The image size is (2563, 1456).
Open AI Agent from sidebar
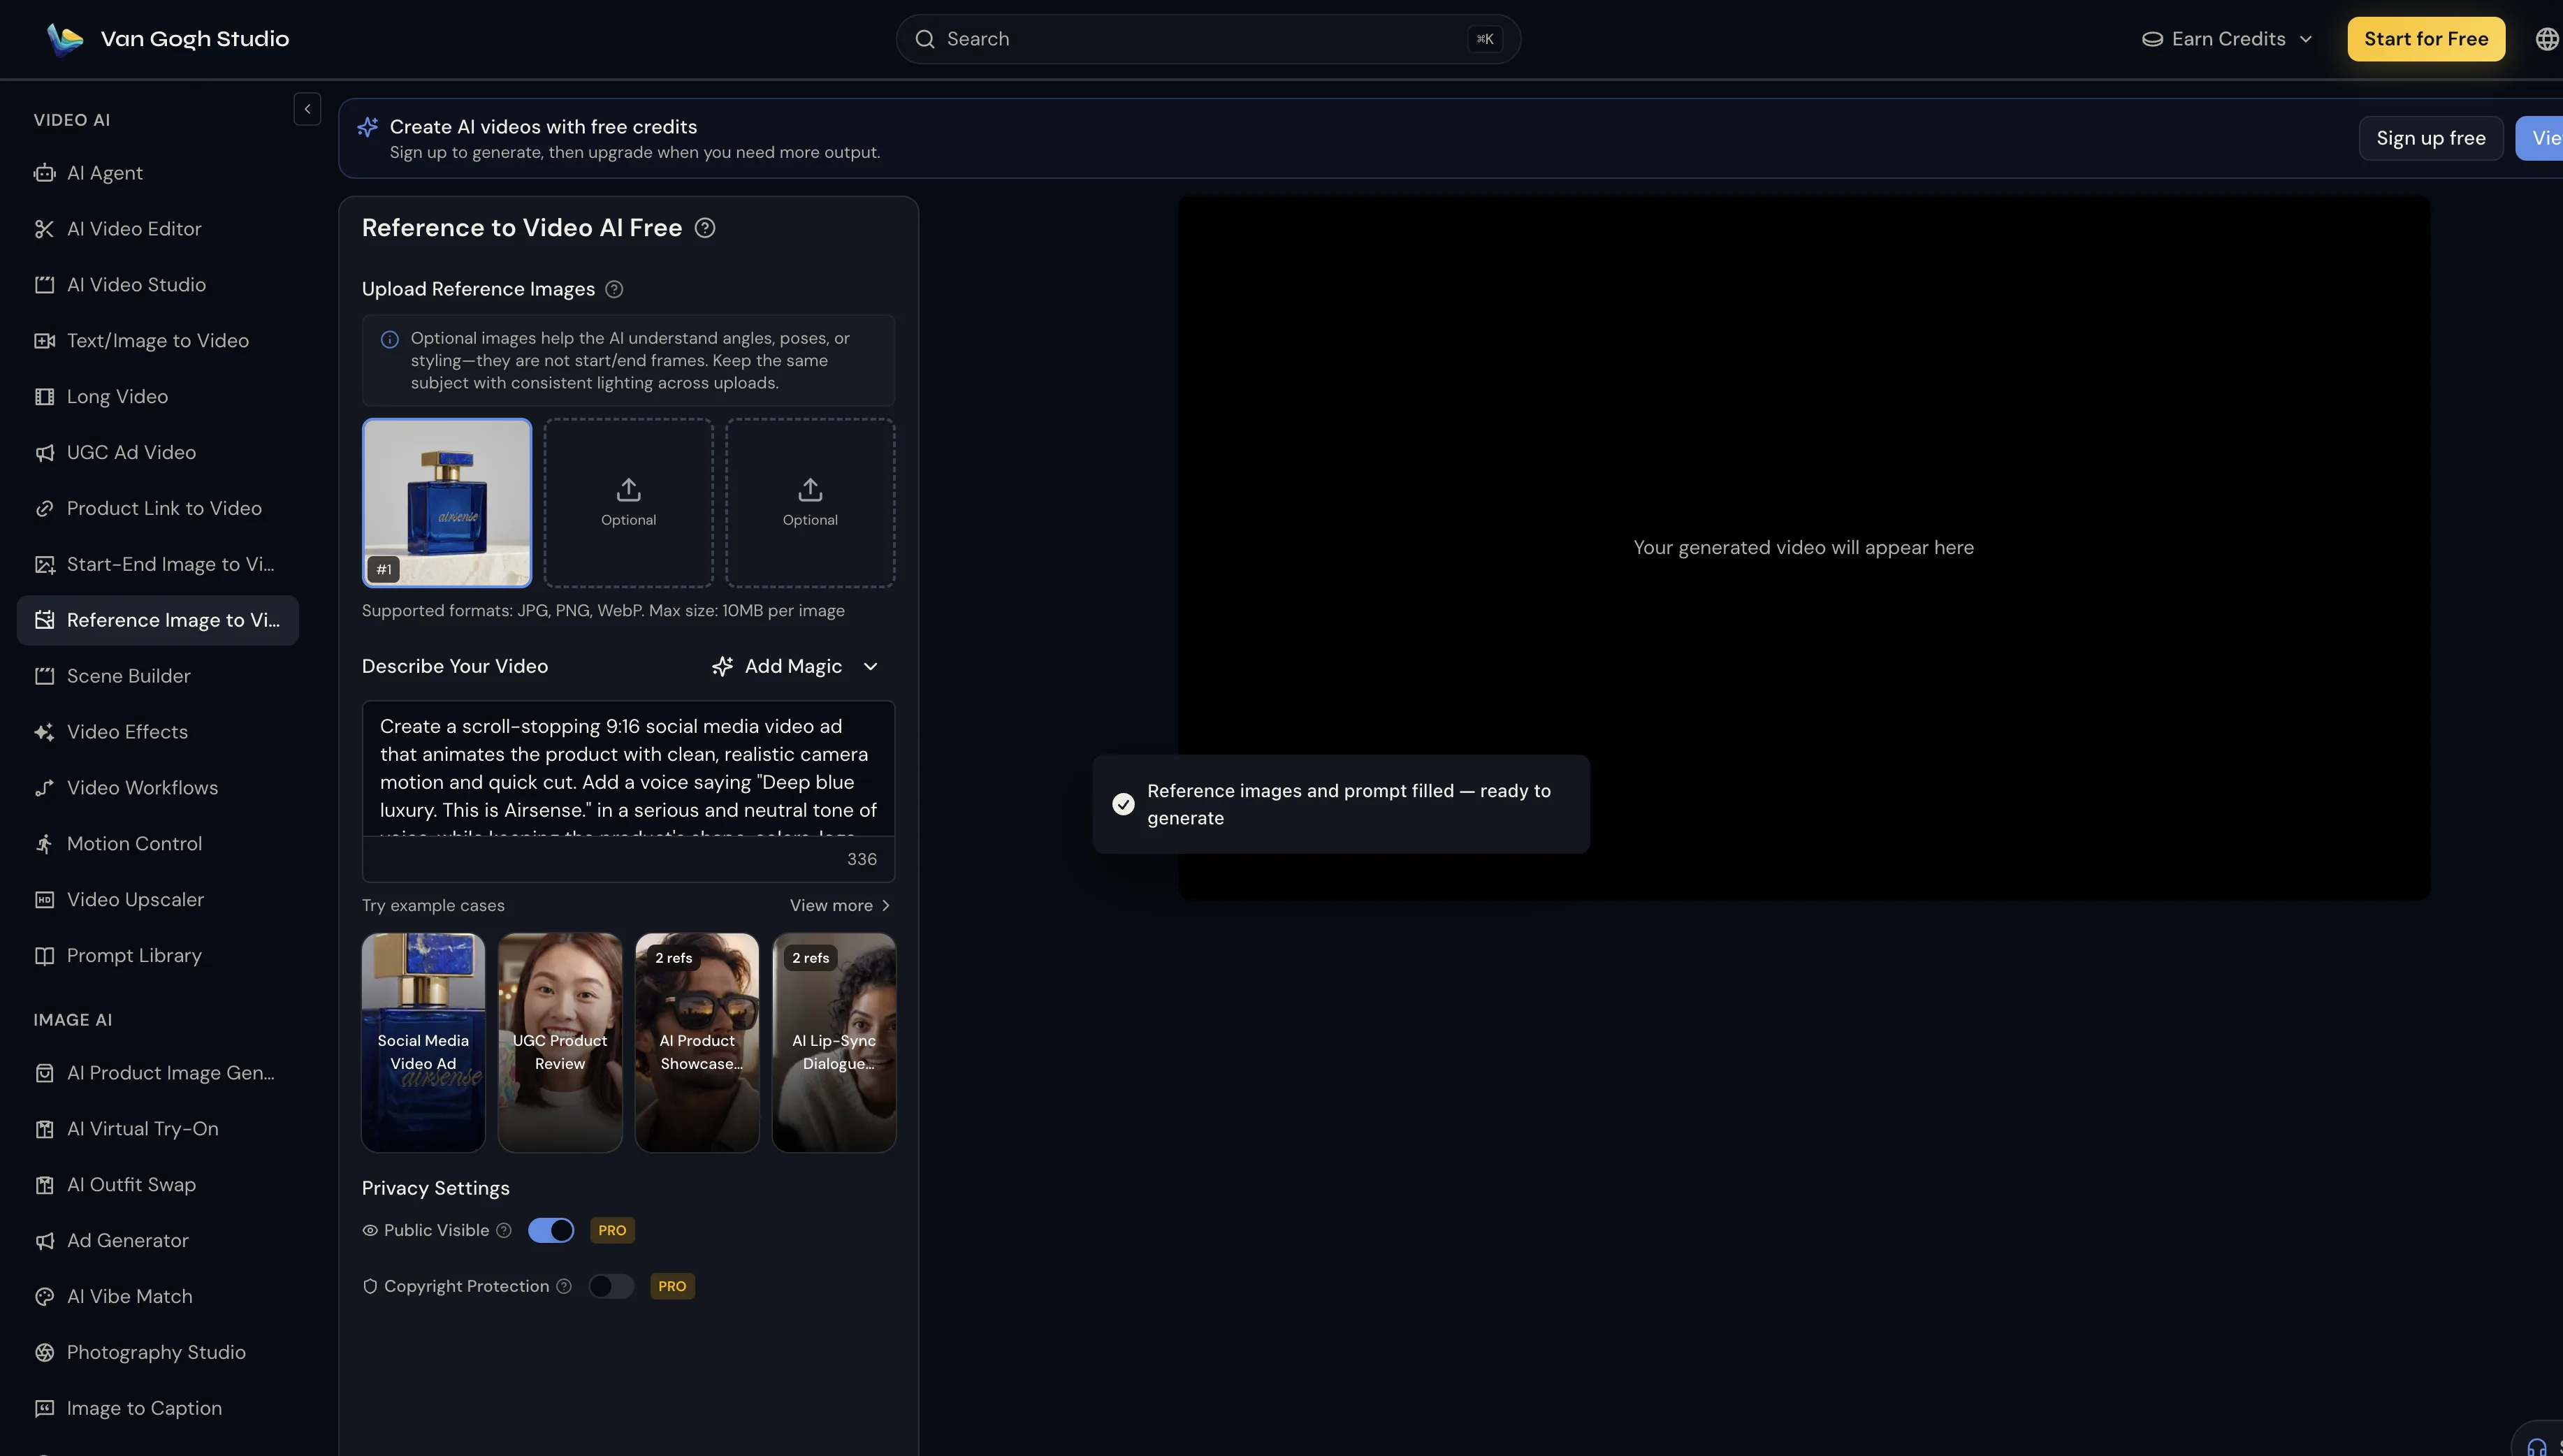click(158, 173)
